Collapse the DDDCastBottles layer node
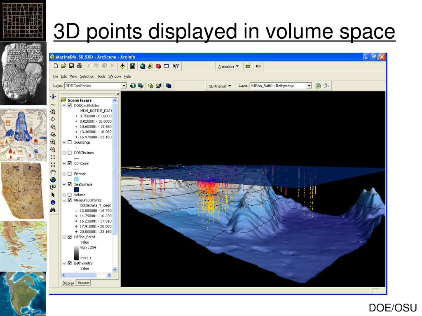Viewport: 422px width, 316px height. pyautogui.click(x=64, y=106)
